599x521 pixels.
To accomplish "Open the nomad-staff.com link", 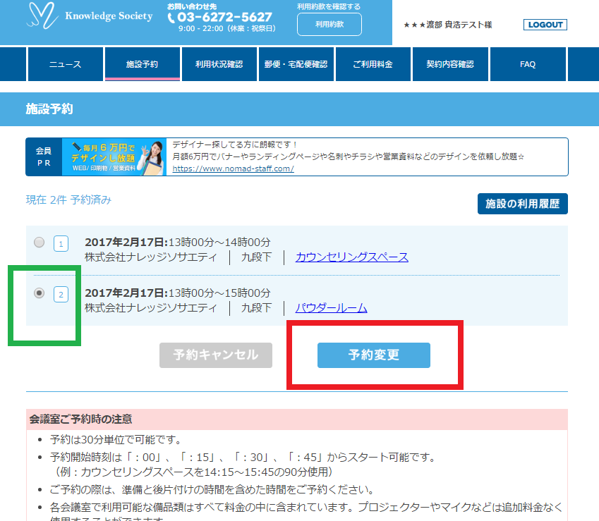I will [233, 169].
